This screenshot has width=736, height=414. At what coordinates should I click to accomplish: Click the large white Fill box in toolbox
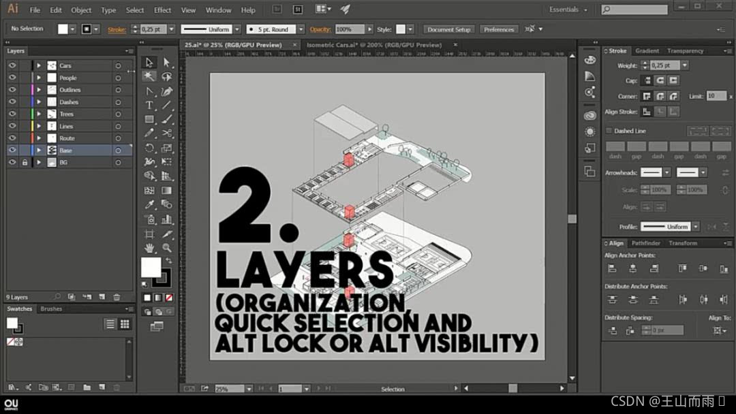point(151,267)
